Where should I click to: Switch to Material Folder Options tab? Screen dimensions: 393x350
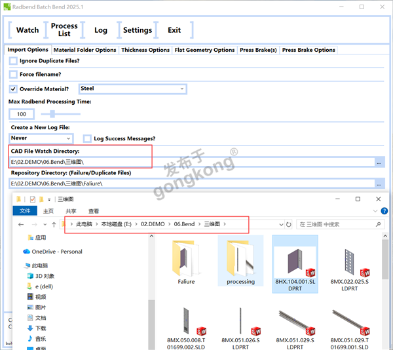[84, 50]
